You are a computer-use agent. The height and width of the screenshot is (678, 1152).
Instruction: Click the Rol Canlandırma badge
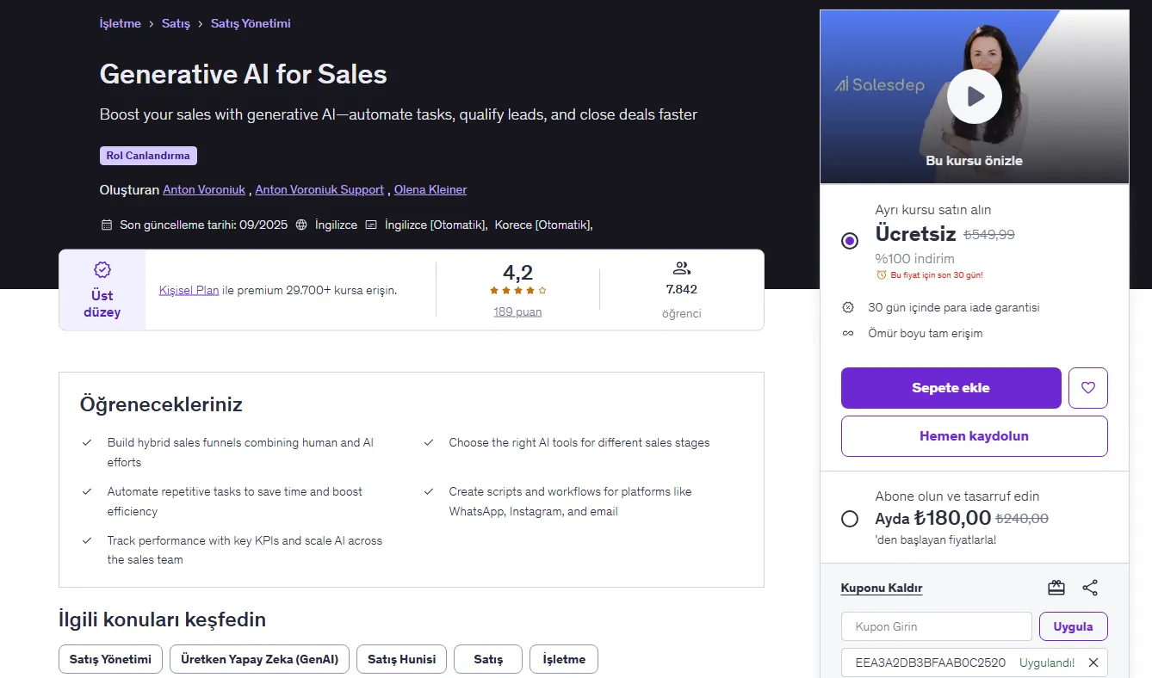tap(148, 156)
